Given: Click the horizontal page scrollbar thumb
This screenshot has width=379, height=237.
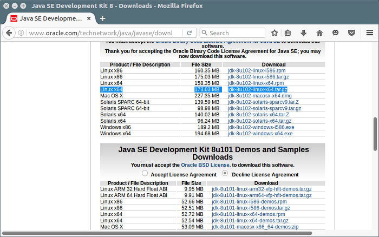Looking at the screenshot, I should coord(157,233).
